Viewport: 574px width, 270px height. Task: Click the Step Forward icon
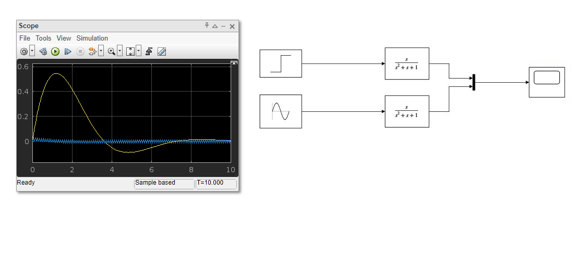point(68,52)
